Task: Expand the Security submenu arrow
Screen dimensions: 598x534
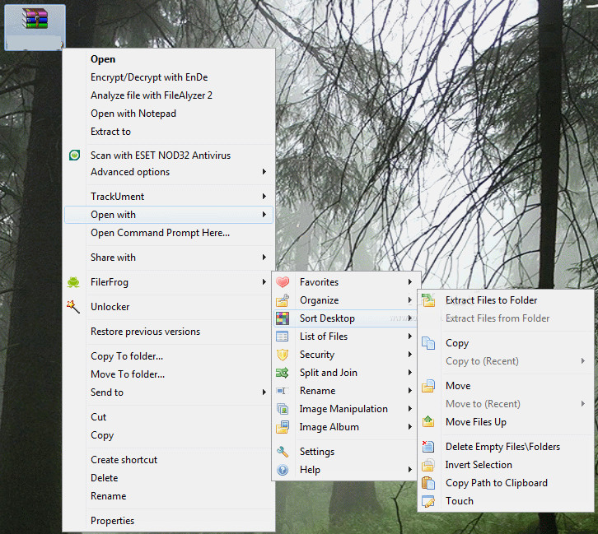Action: pos(410,355)
